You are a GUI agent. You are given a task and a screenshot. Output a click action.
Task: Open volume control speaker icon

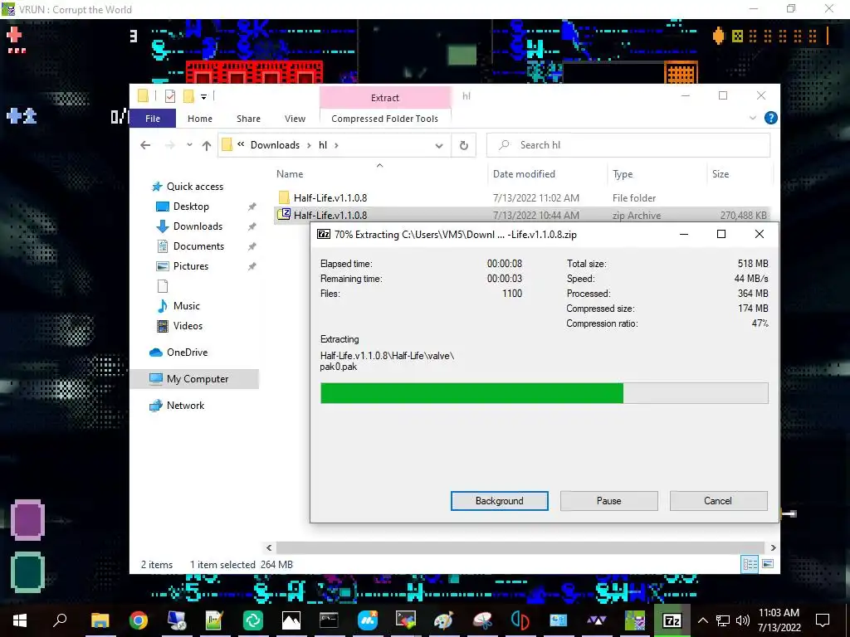point(743,620)
